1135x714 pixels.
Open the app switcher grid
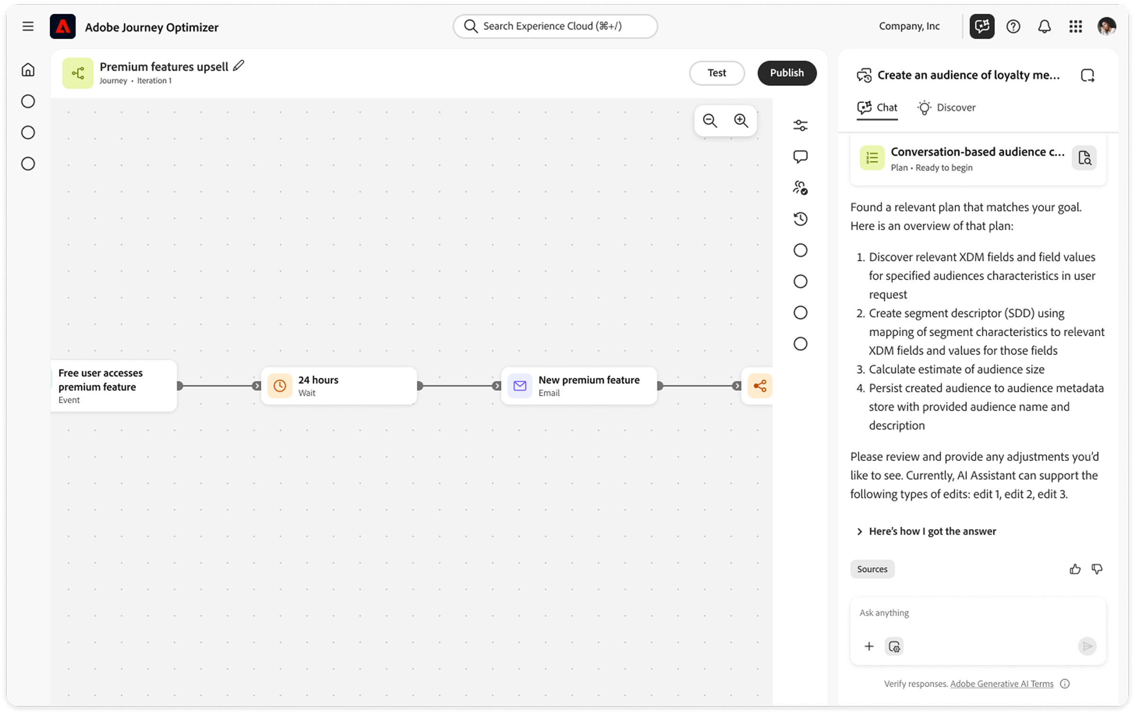tap(1076, 26)
